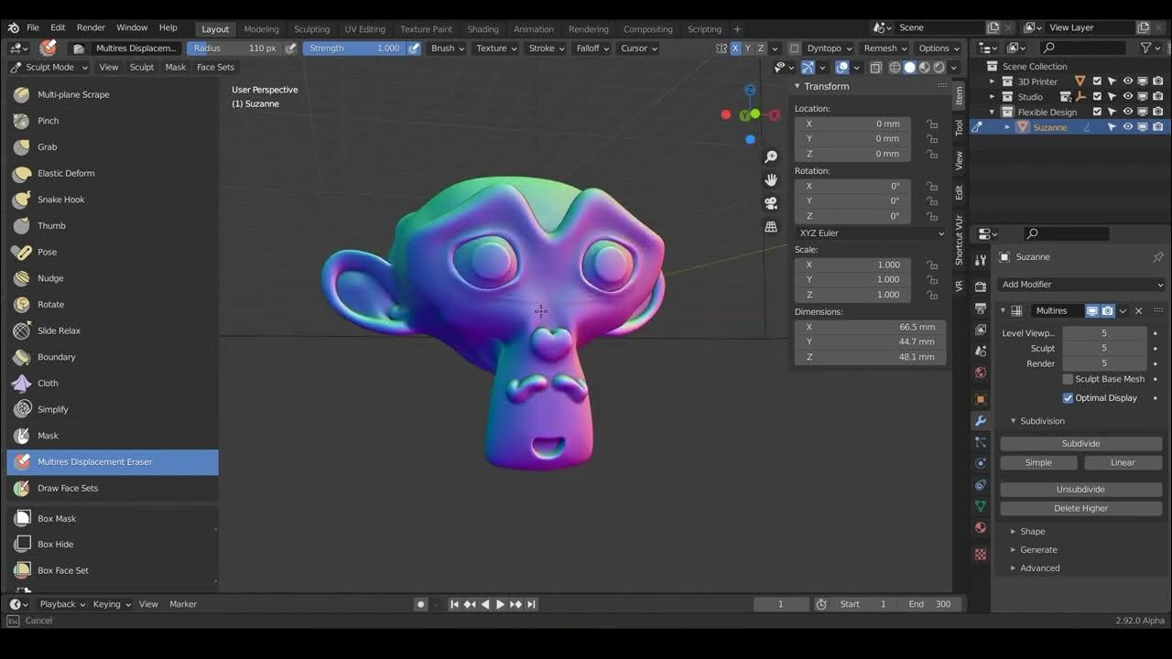Select the Boundary brush
This screenshot has width=1172, height=659.
[x=113, y=357]
